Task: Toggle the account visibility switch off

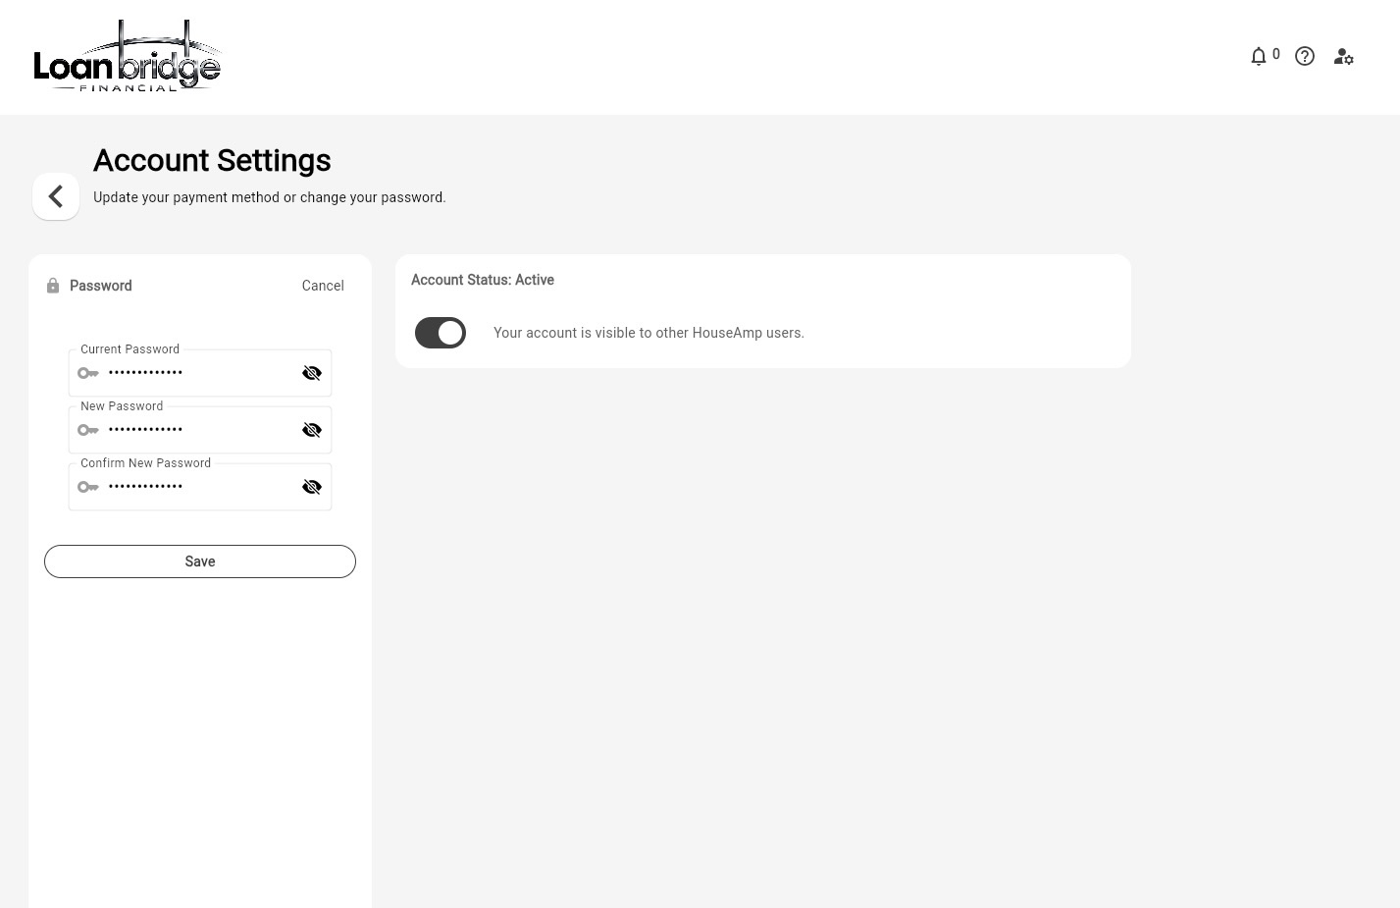Action: 441,333
